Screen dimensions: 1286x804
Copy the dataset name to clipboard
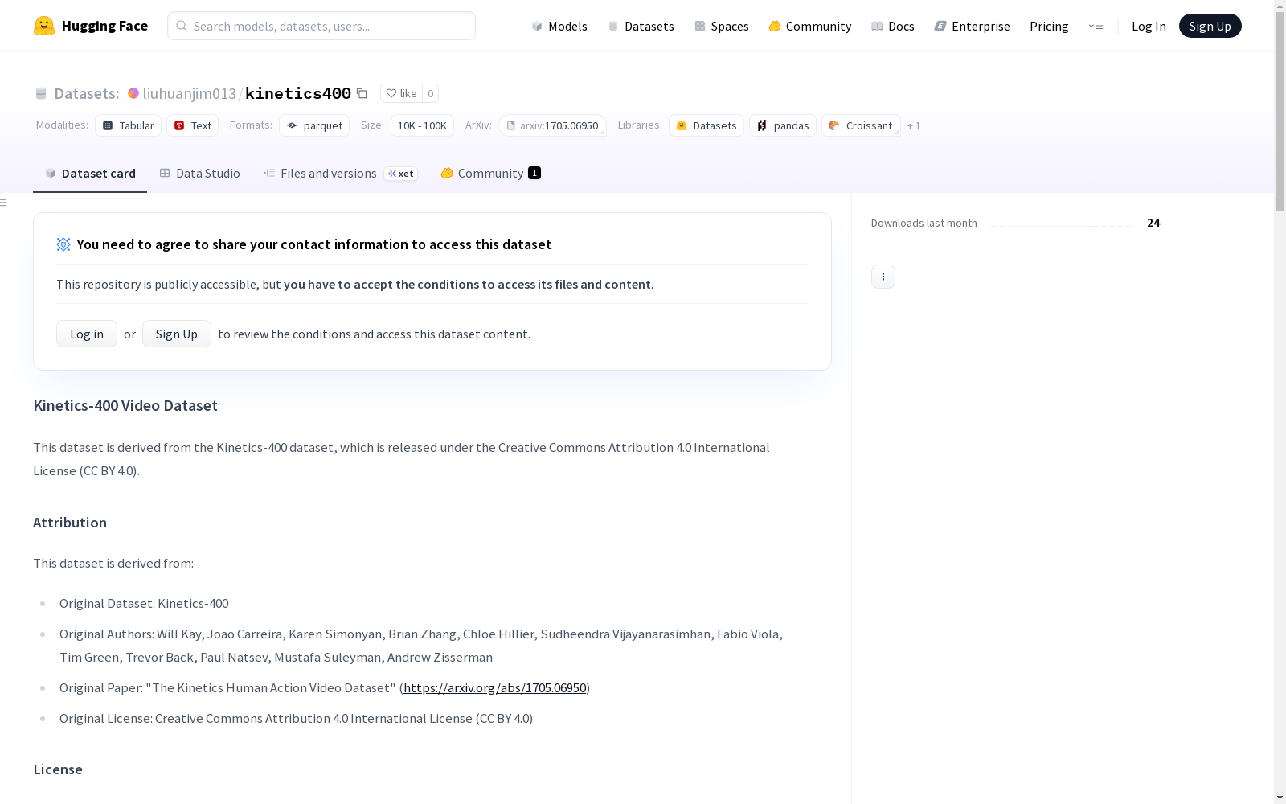362,93
